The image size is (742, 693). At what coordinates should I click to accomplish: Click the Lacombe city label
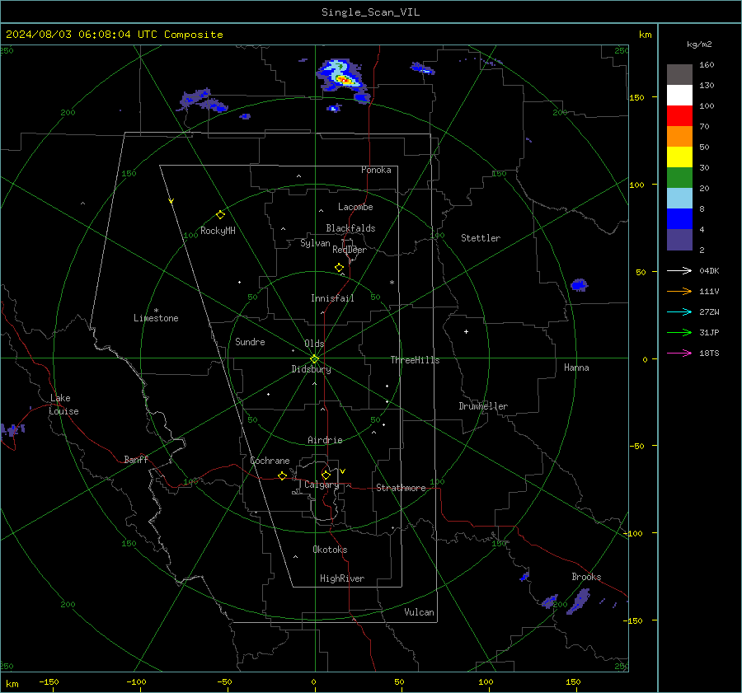355,207
